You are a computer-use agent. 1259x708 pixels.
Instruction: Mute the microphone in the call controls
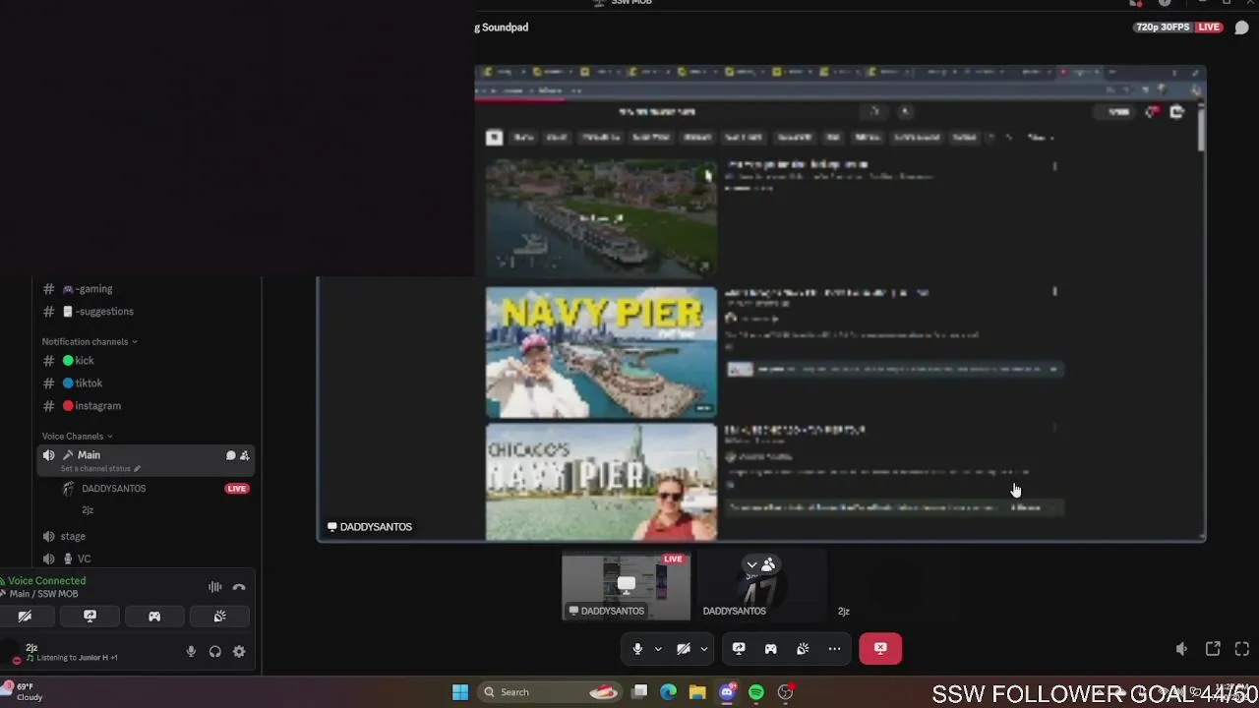[637, 649]
